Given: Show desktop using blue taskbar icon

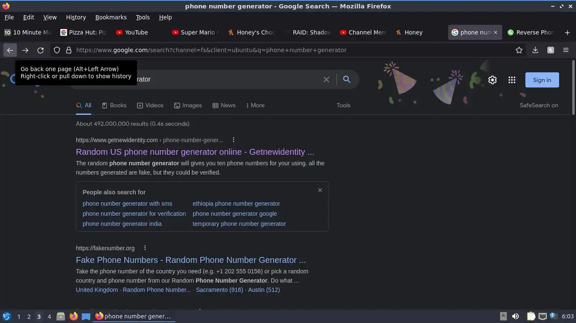Looking at the screenshot, I should [86, 316].
